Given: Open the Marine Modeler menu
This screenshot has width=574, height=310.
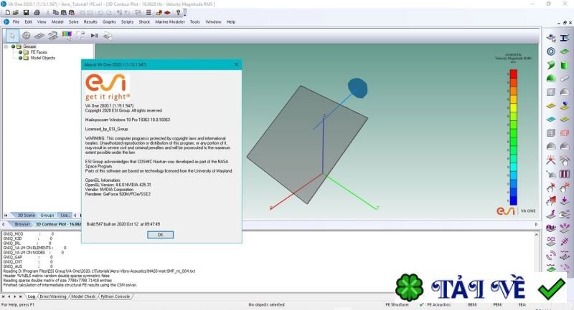Looking at the screenshot, I should [170, 22].
